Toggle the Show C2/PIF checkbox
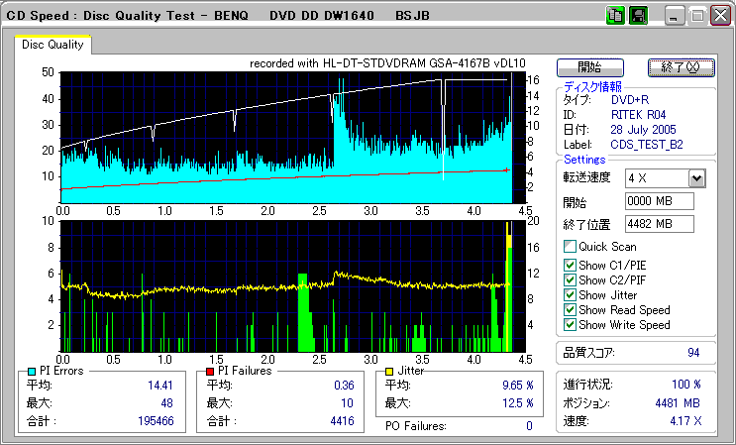The height and width of the screenshot is (445, 736). pos(569,280)
